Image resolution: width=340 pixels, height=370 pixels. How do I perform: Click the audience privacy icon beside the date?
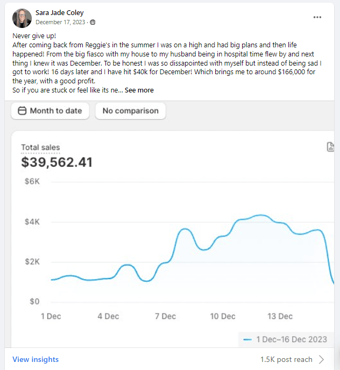tap(93, 22)
